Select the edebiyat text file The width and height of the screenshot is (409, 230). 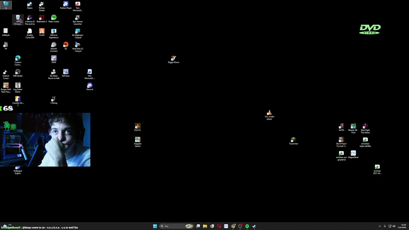(x=6, y=32)
